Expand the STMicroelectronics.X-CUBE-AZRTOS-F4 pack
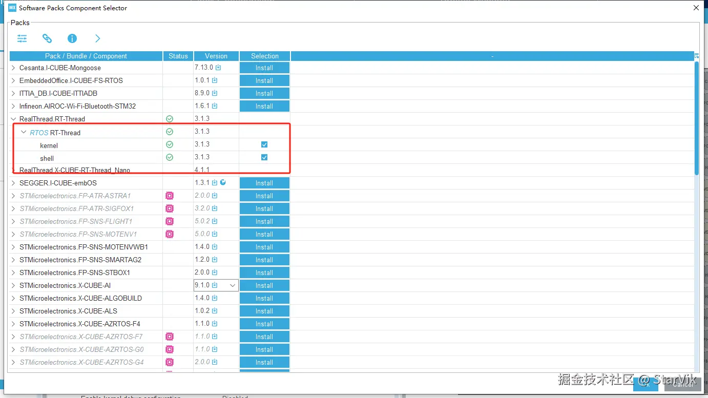The width and height of the screenshot is (708, 398). tap(13, 324)
